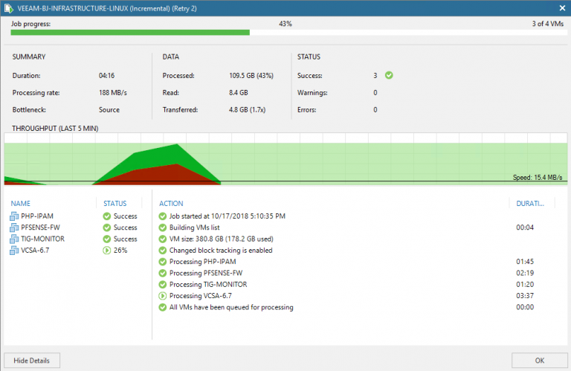This screenshot has height=371, width=571.
Task: Click the ACTION column header
Action: [x=171, y=204]
